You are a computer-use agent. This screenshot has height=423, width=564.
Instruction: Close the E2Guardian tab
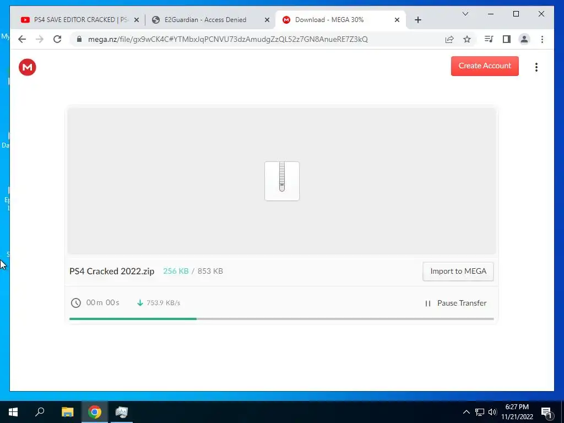[x=267, y=20]
